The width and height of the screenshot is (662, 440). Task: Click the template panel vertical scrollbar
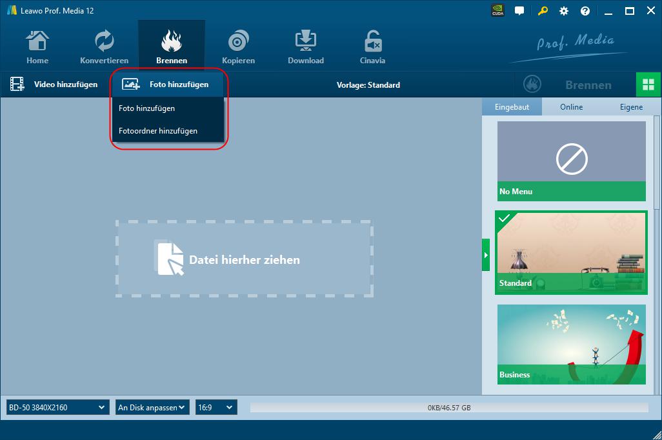[656, 163]
